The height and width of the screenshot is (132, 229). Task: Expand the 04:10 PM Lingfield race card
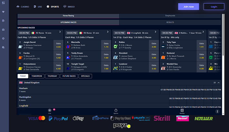pos(155,32)
